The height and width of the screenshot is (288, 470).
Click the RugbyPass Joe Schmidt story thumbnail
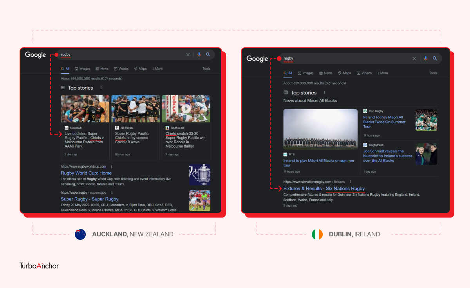(x=426, y=154)
